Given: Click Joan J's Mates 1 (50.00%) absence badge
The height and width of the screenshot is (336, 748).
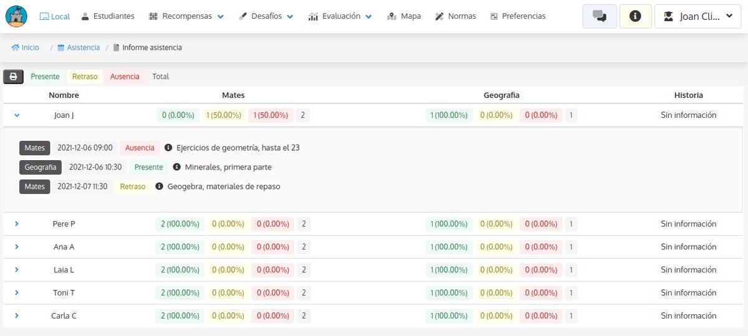Looking at the screenshot, I should click(x=271, y=115).
